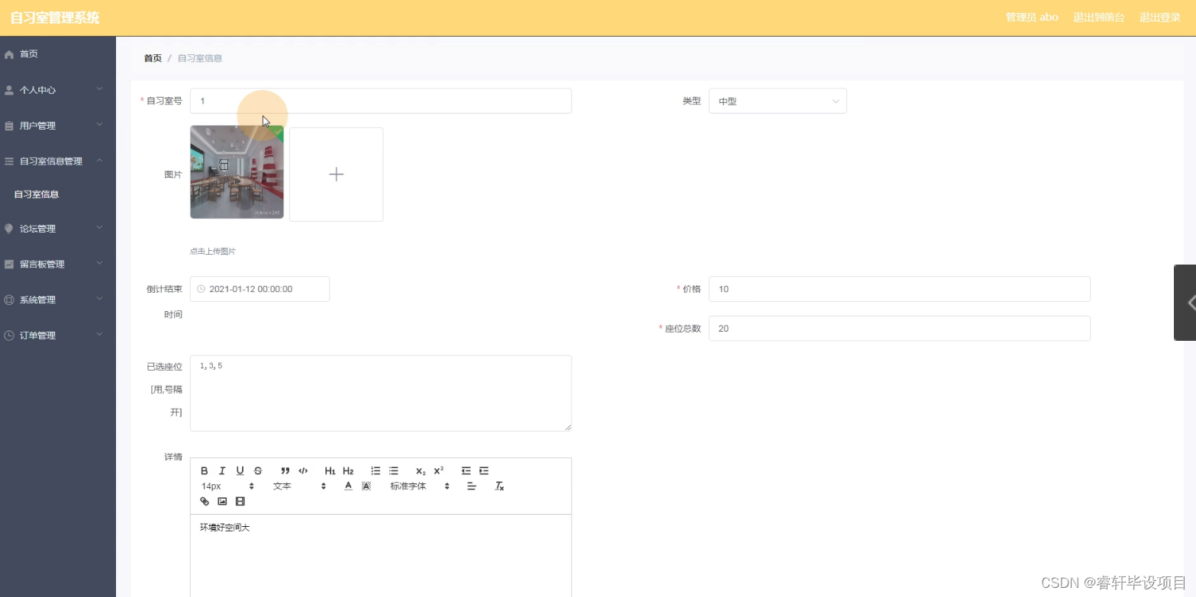Click the underline icon in the editor toolbar

240,470
